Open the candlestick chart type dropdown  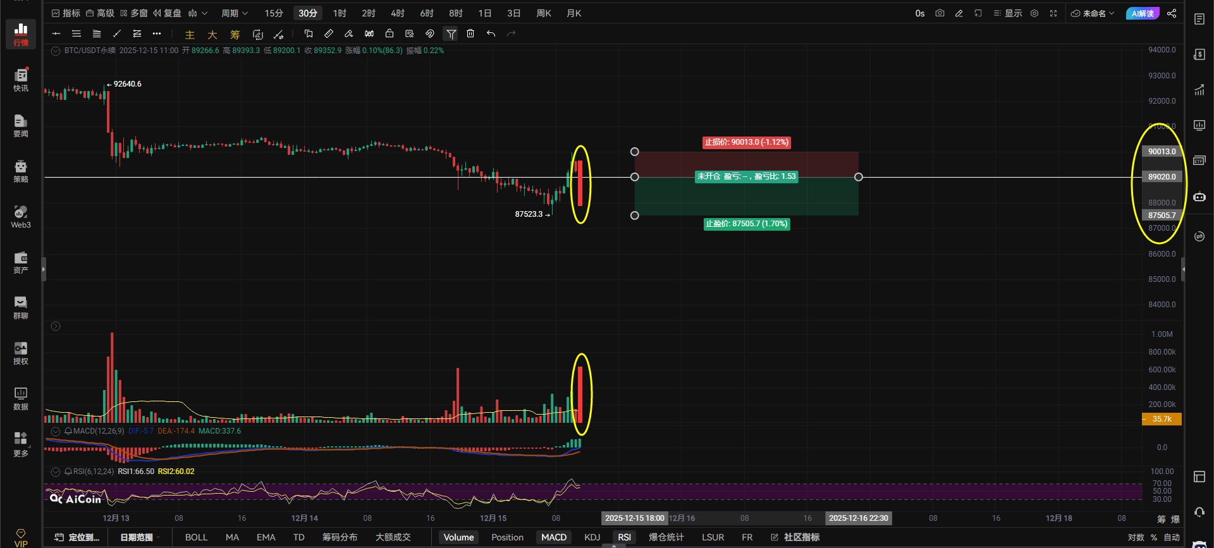(x=197, y=13)
